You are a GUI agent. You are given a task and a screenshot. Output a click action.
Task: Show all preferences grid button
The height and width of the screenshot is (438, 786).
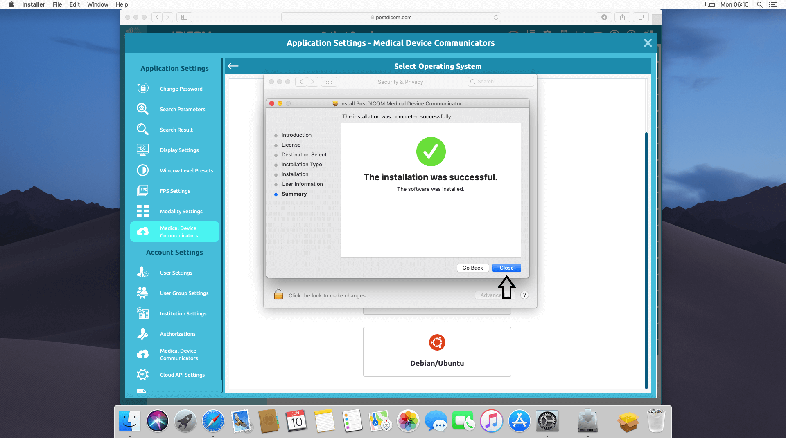(x=329, y=82)
